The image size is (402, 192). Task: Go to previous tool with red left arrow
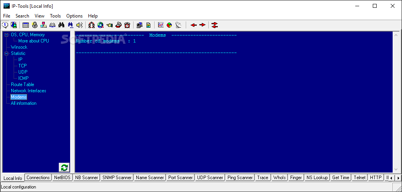194,25
